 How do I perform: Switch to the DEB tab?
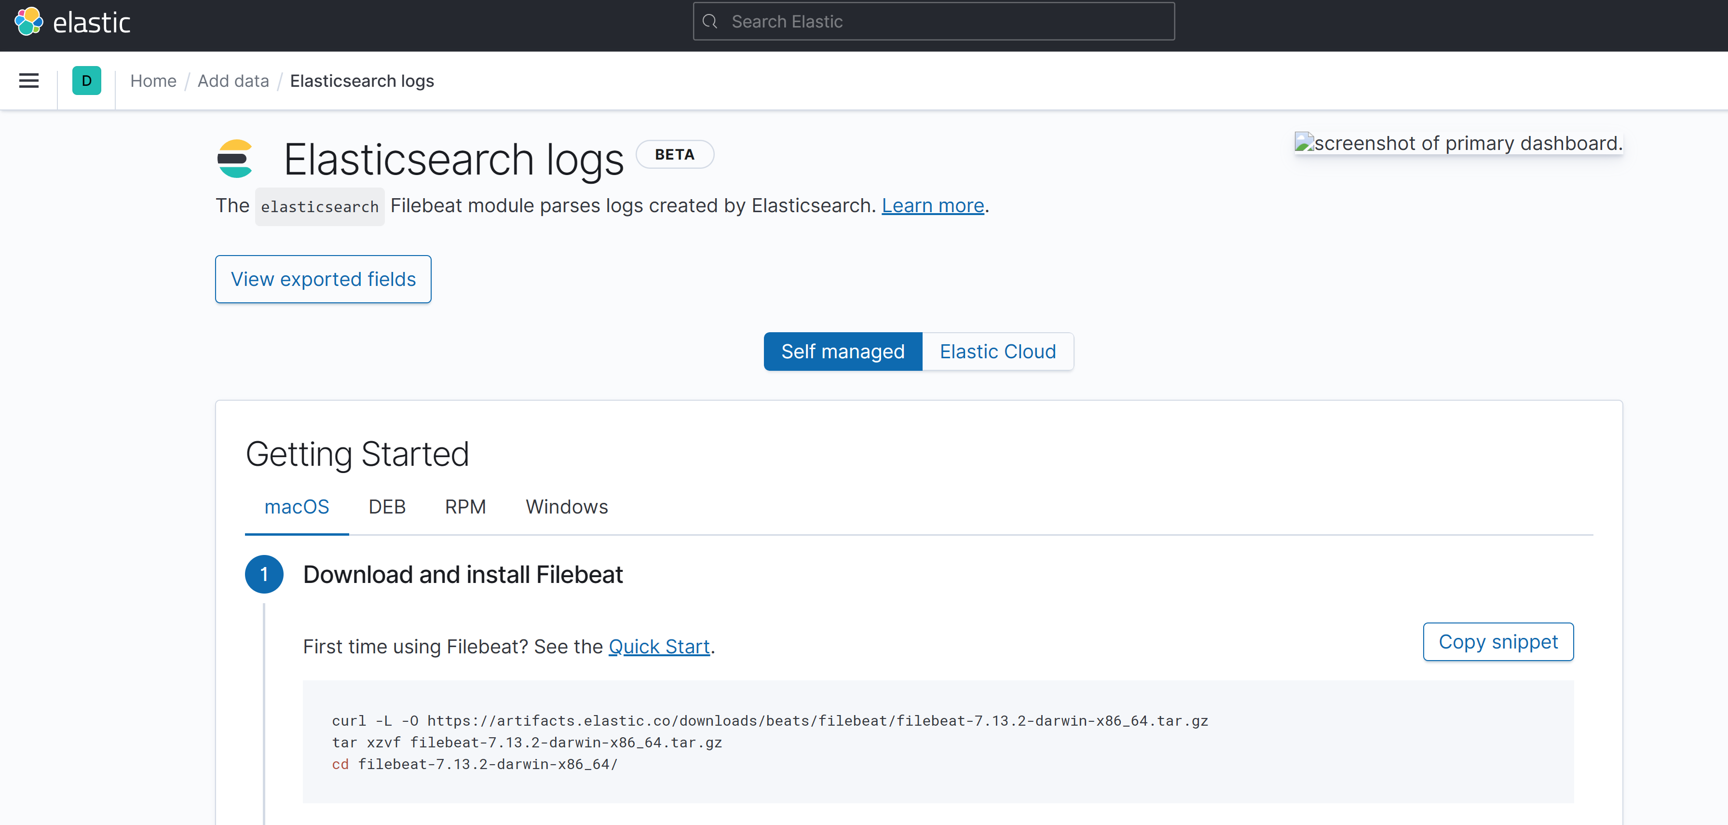387,507
